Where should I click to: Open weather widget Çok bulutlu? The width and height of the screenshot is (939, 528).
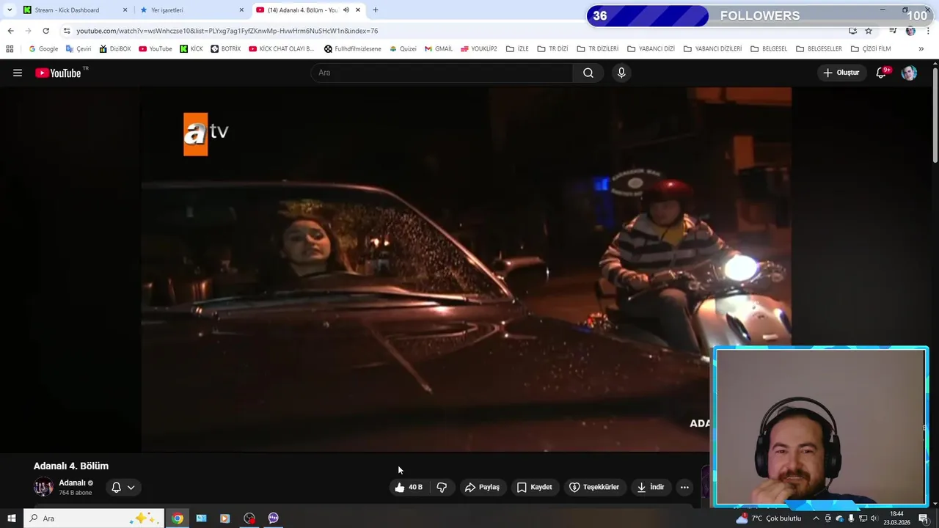tap(770, 518)
